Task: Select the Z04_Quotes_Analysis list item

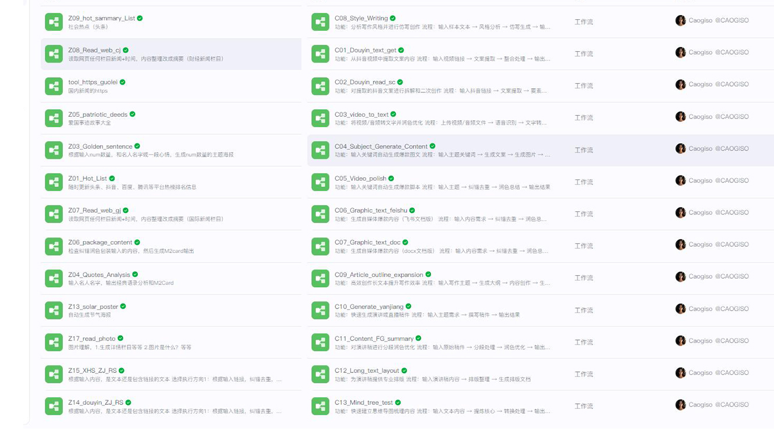Action: (x=99, y=275)
